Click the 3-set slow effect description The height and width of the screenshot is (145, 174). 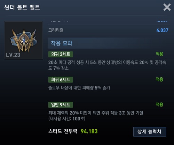(107, 65)
